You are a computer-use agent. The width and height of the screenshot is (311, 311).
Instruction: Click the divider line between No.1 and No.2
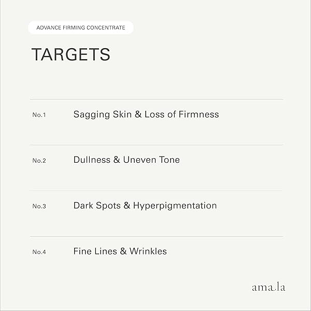pyautogui.click(x=157, y=145)
